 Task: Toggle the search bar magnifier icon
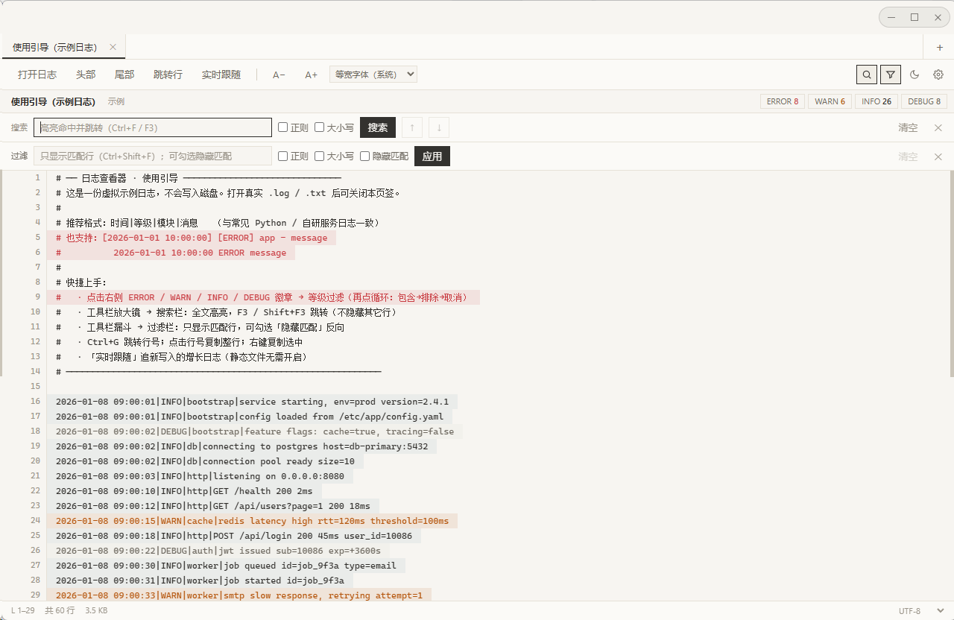pyautogui.click(x=866, y=75)
